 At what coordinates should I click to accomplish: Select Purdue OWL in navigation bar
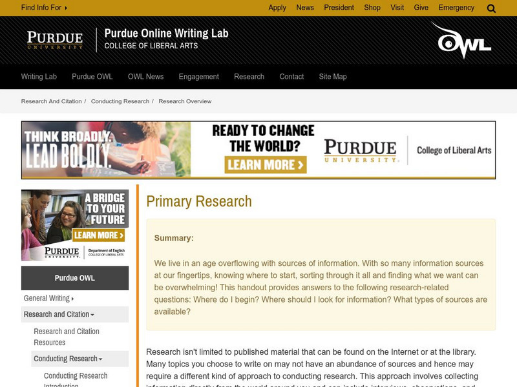point(92,77)
